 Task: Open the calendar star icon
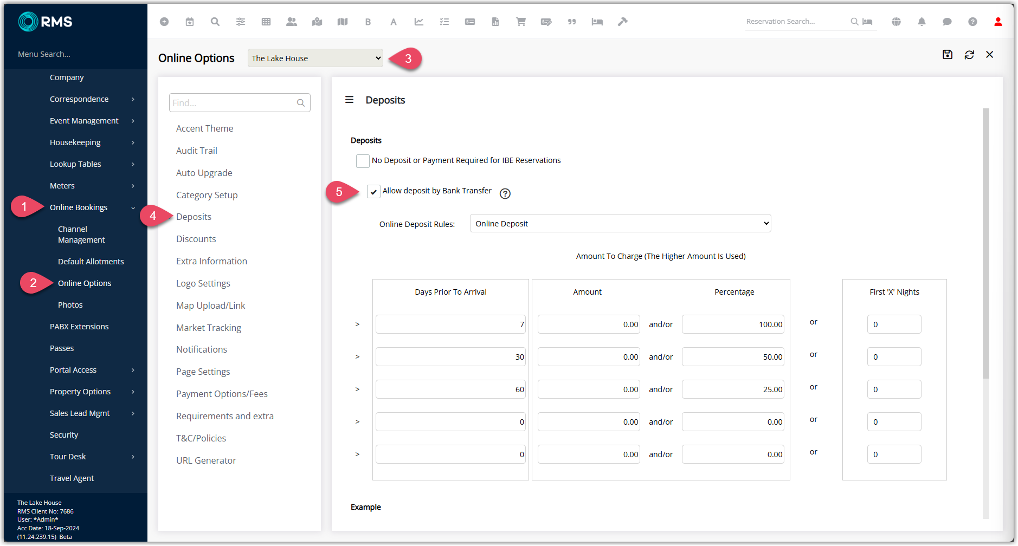pos(190,22)
